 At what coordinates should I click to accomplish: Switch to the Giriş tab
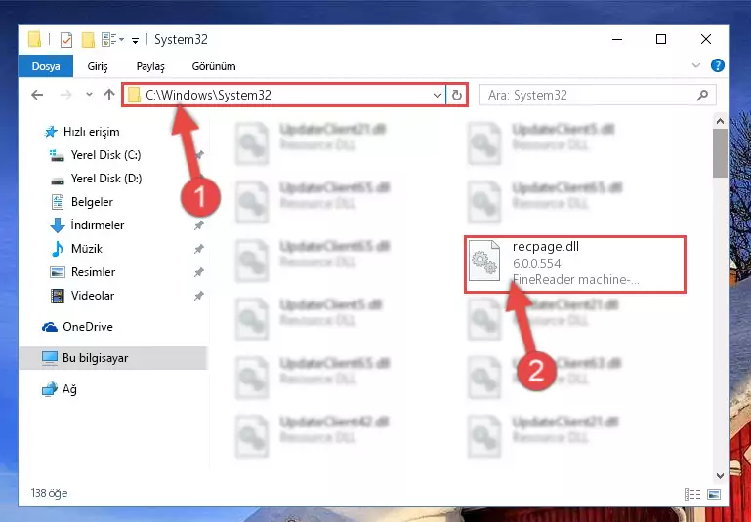coord(98,66)
